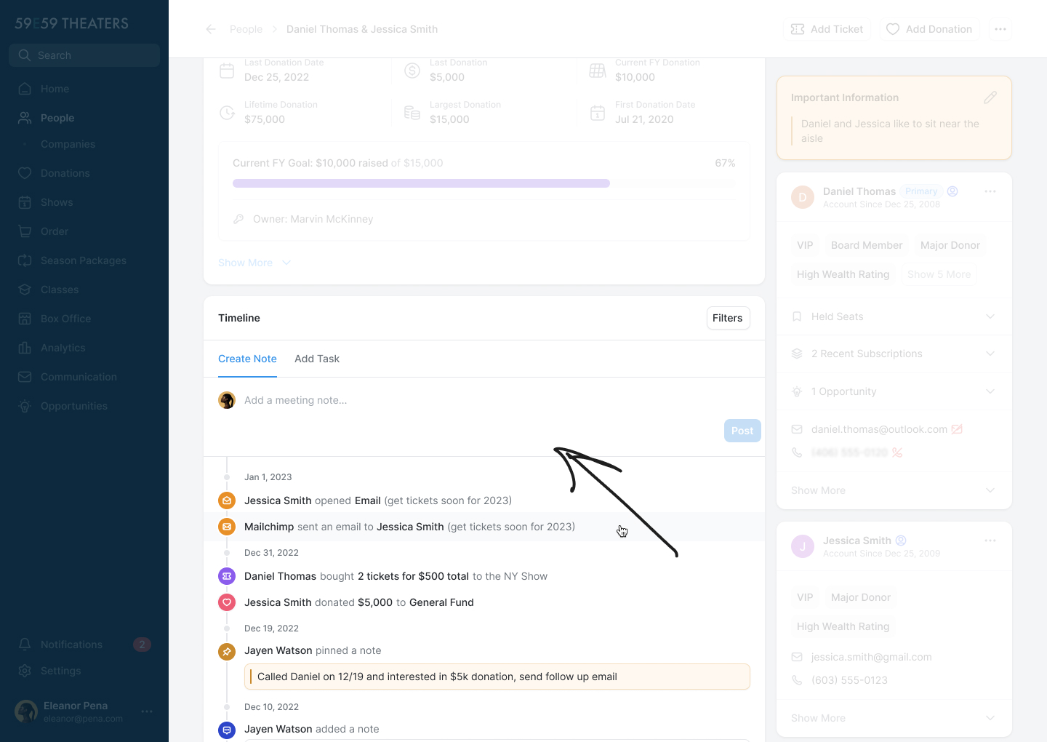The height and width of the screenshot is (742, 1047).
Task: Expand 2 Recent Subscriptions section
Action: (990, 354)
